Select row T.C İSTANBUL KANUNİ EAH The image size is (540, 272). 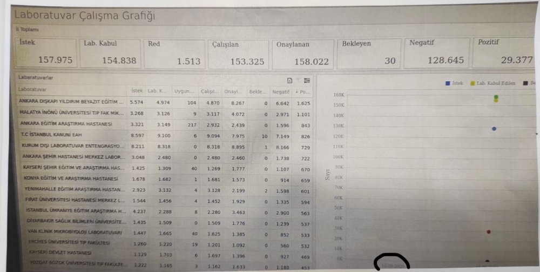click(x=166, y=136)
